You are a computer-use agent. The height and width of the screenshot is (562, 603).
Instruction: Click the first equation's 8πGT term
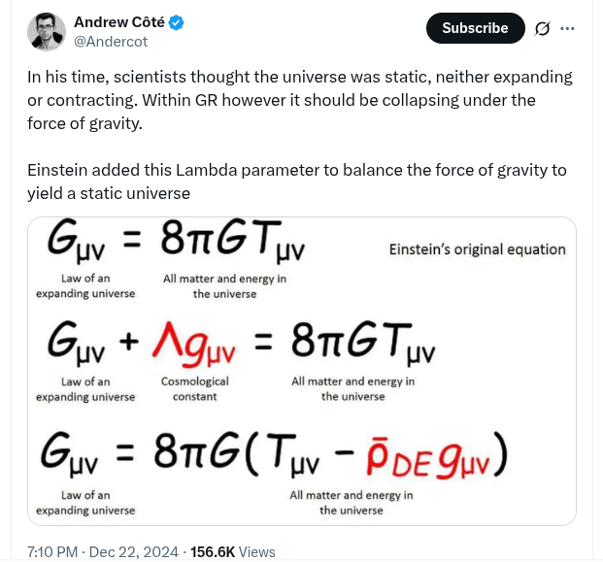(232, 241)
